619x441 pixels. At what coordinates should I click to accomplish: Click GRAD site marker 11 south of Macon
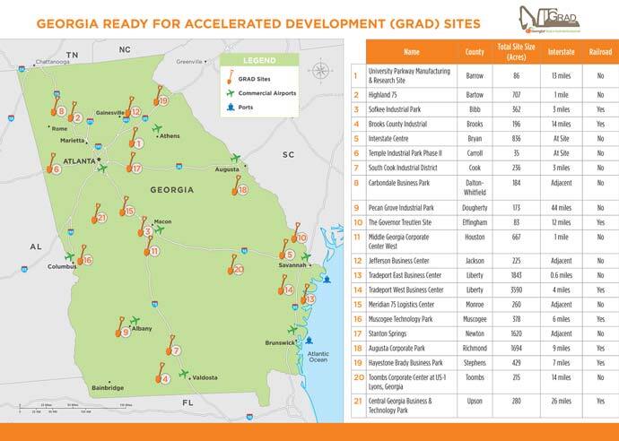[x=152, y=246]
